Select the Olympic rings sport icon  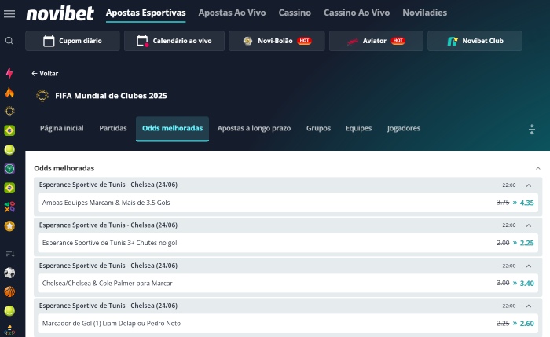point(9,331)
